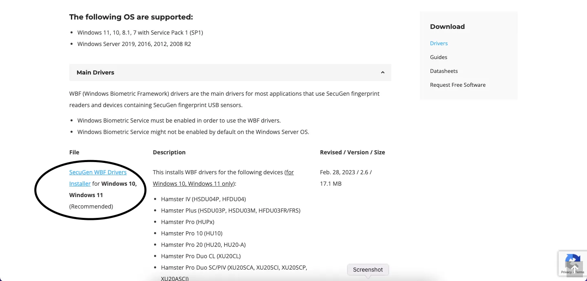Click "The following OS are supported:" heading
The width and height of the screenshot is (587, 281).
pyautogui.click(x=131, y=17)
